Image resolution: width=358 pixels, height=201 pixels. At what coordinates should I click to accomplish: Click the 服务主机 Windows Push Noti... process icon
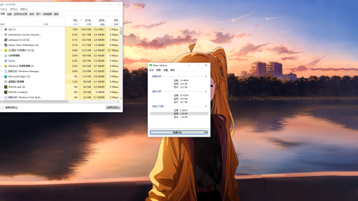pos(6,97)
